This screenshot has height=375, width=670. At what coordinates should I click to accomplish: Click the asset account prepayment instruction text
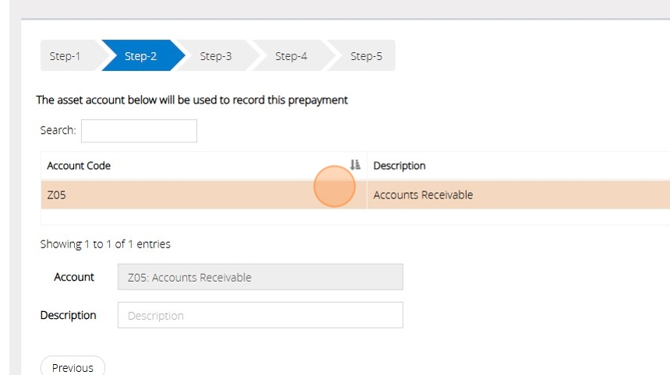(192, 100)
